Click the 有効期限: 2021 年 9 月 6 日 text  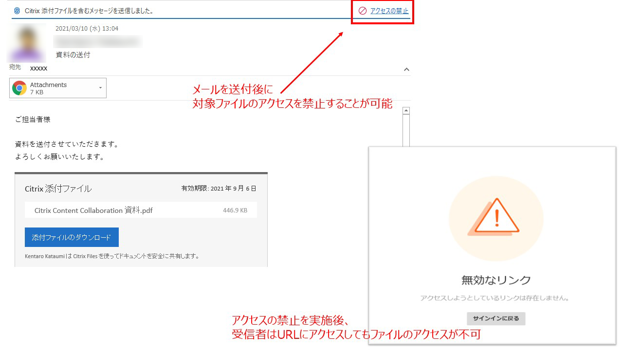219,188
